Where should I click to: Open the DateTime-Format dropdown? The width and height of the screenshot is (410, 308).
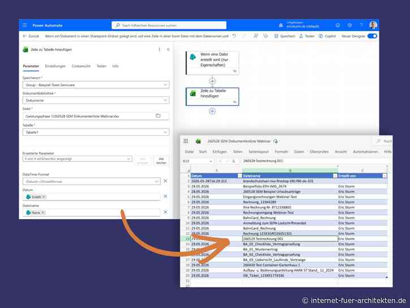(156, 181)
